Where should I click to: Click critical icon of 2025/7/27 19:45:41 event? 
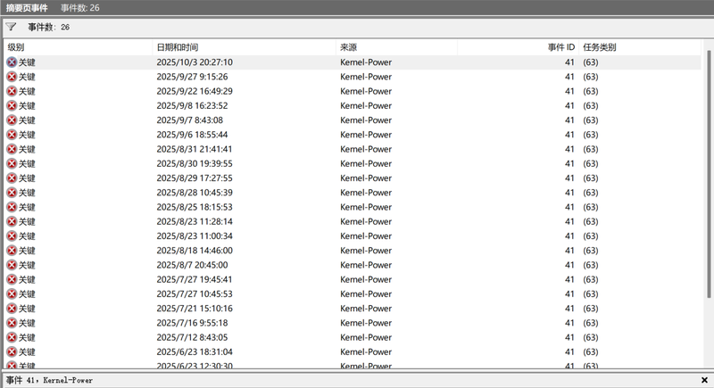pos(12,279)
